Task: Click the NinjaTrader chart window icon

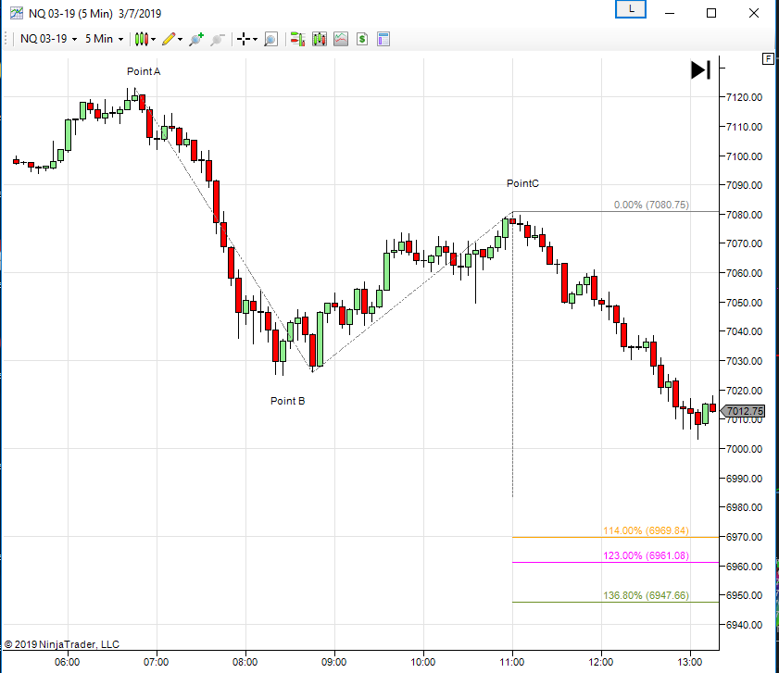Action: click(17, 13)
